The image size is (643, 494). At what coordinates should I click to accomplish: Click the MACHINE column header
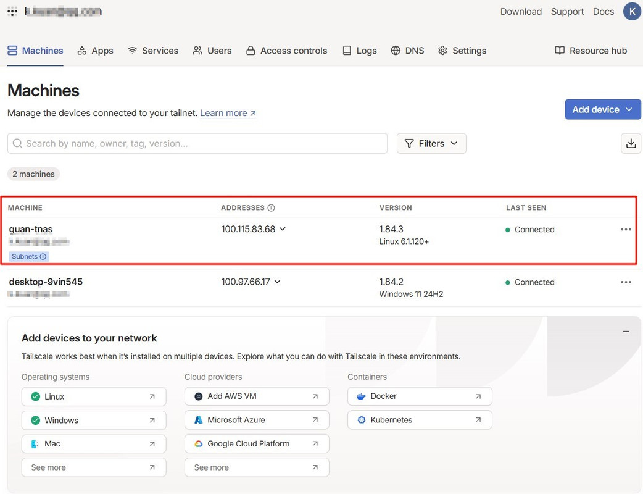[x=25, y=207]
